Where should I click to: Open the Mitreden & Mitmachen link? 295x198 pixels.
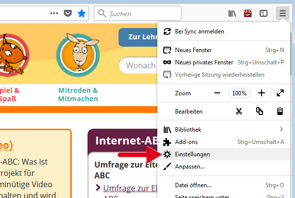78,94
